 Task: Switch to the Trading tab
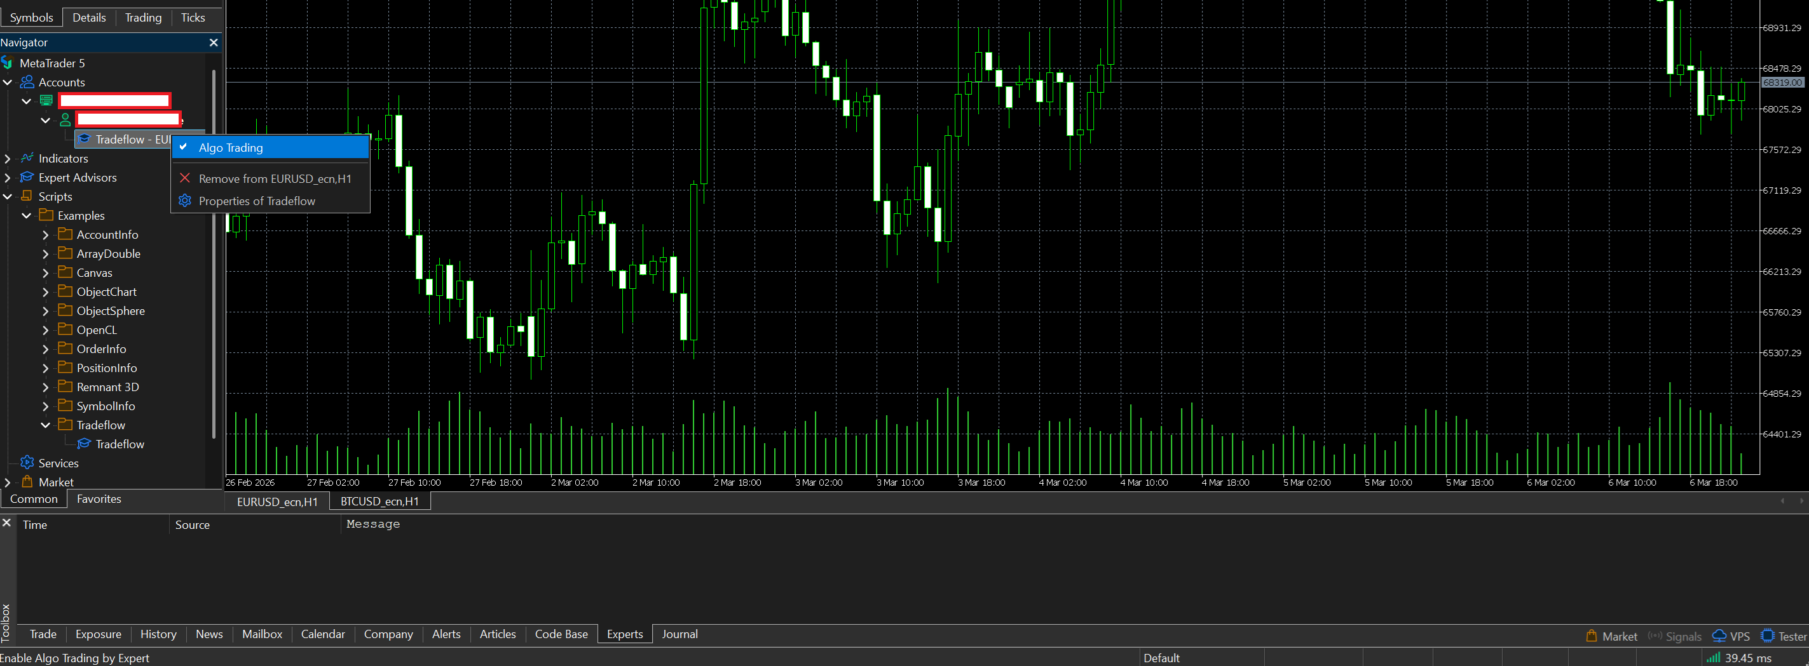pos(143,18)
